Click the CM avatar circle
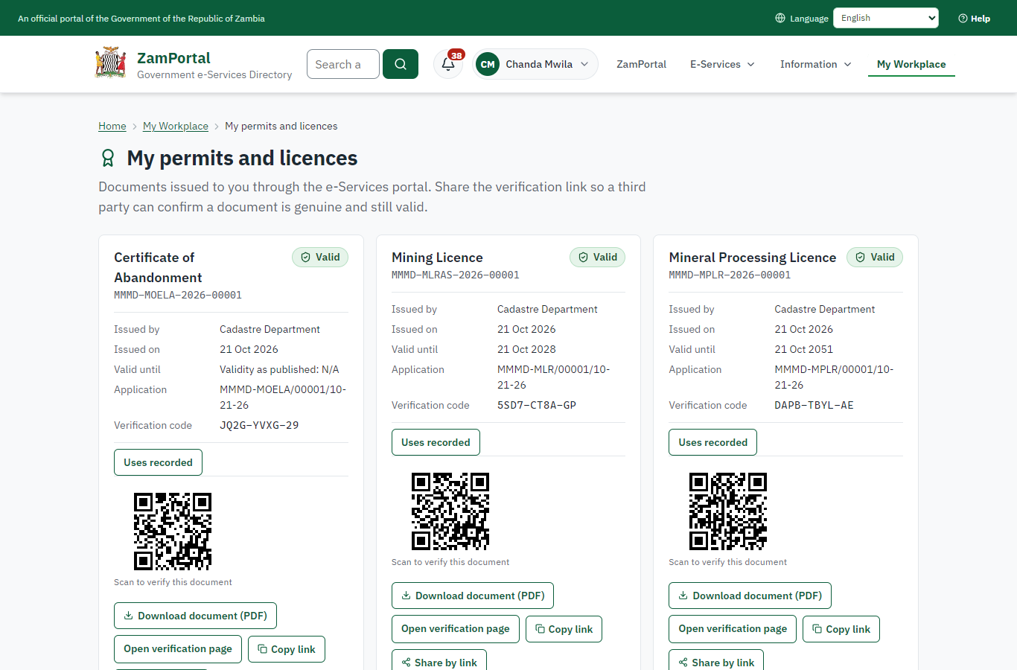 488,64
